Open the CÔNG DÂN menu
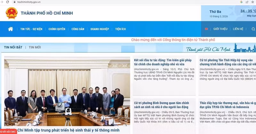This screenshot has width=256, height=134. click(78, 29)
